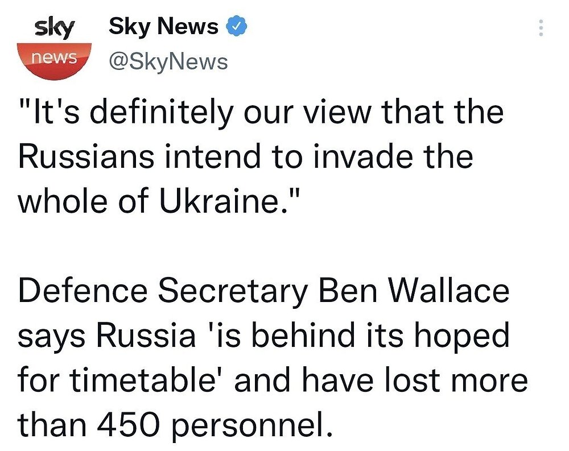The width and height of the screenshot is (569, 451).
Task: Click the name 'Ben Wallace'
Action: (414, 291)
